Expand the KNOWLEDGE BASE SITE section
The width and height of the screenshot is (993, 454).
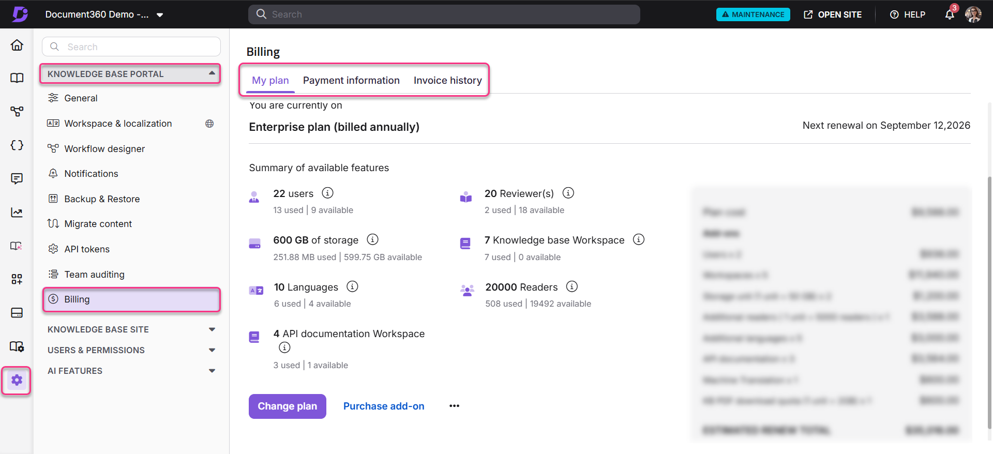131,329
